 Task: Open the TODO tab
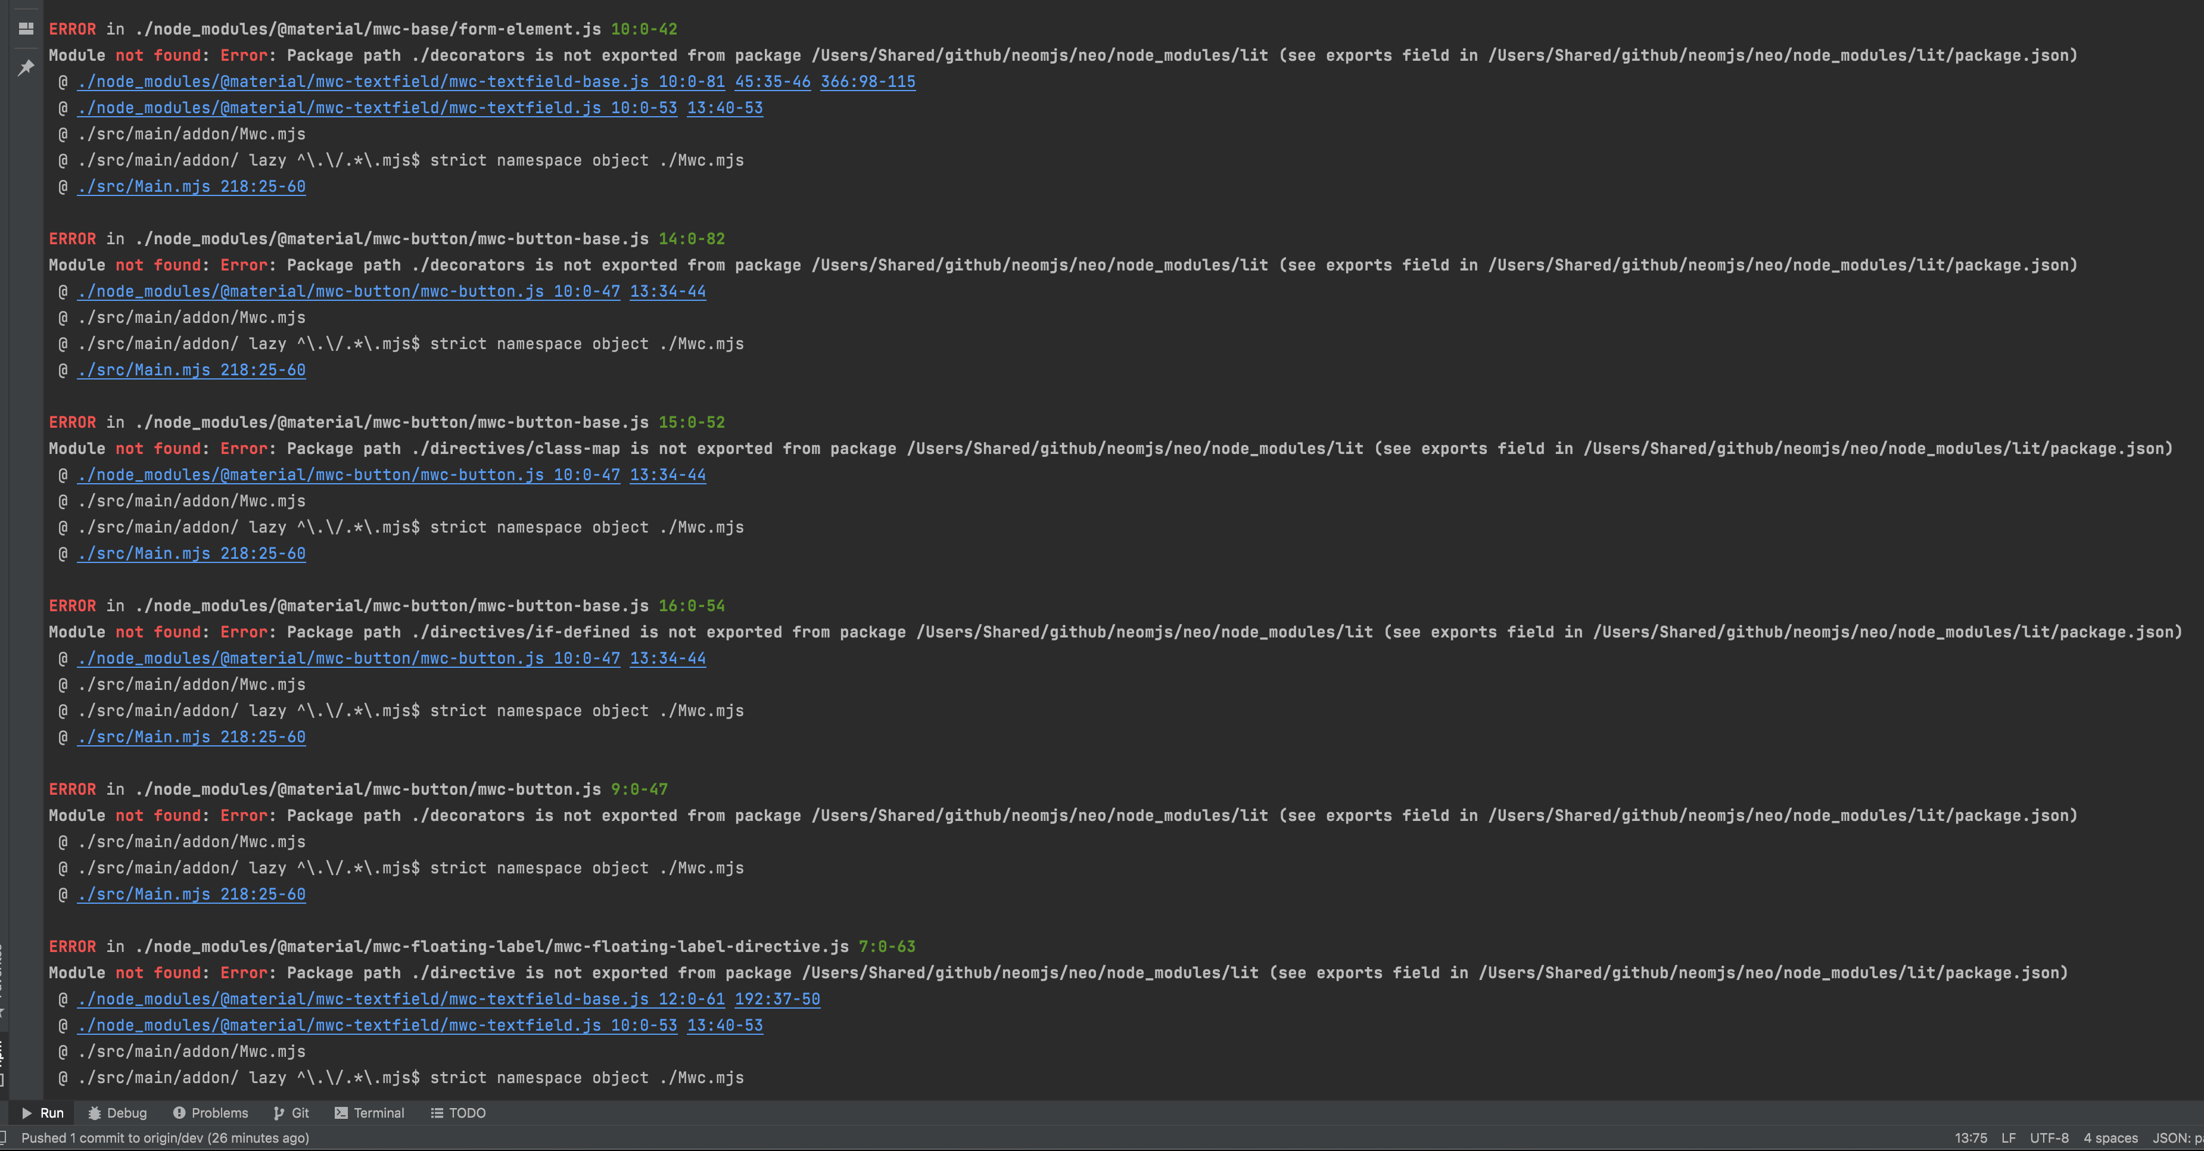pyautogui.click(x=459, y=1112)
